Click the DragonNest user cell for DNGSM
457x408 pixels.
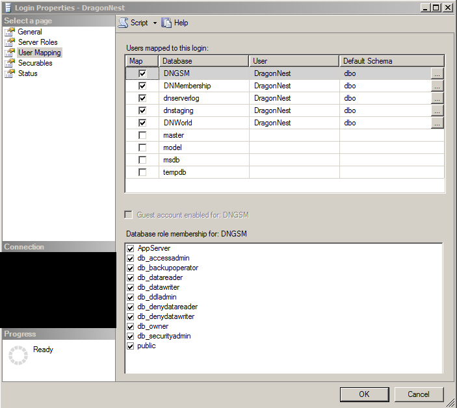(x=294, y=73)
